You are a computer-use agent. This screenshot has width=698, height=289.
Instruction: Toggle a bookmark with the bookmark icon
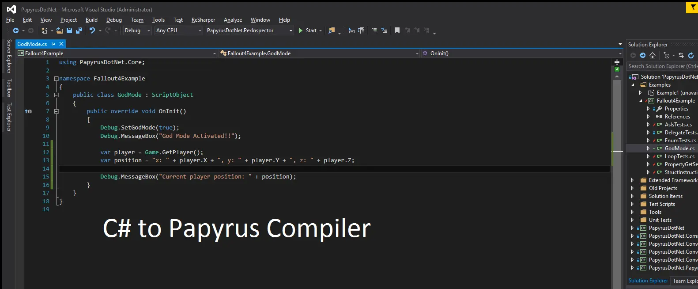tap(397, 30)
